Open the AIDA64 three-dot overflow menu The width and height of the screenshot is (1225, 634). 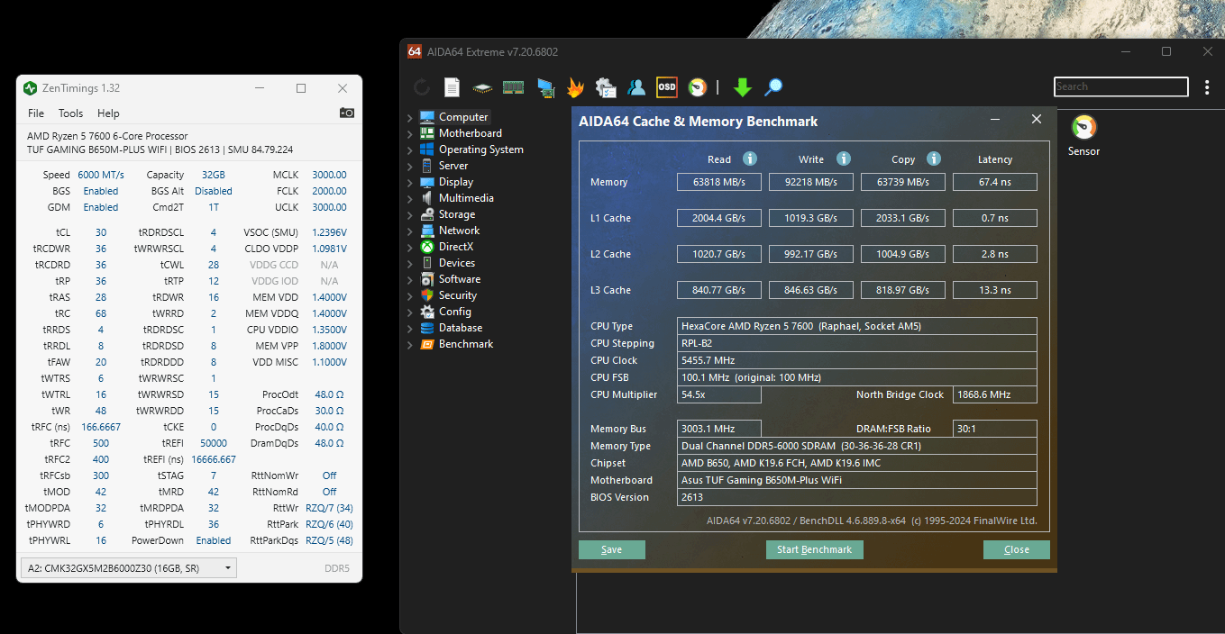[1207, 87]
